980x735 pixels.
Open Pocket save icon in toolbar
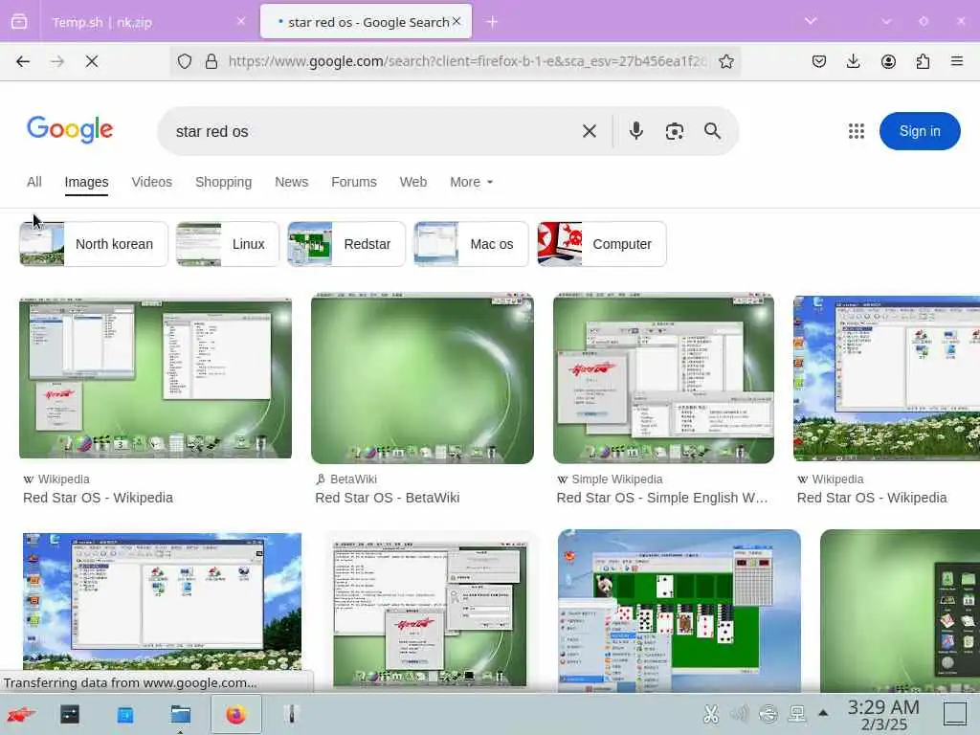coord(819,61)
